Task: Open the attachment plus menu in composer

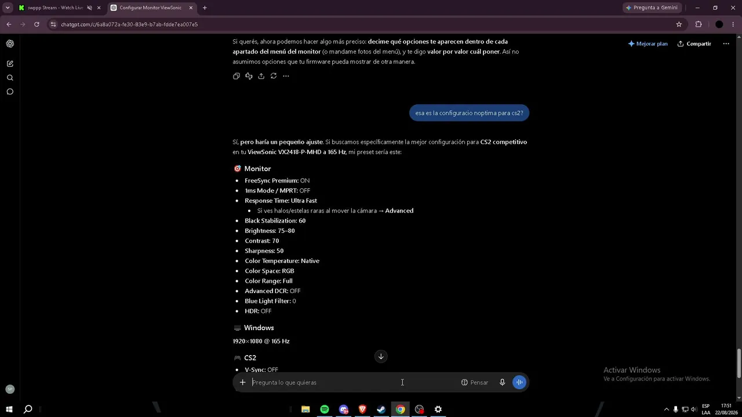Action: [243, 382]
